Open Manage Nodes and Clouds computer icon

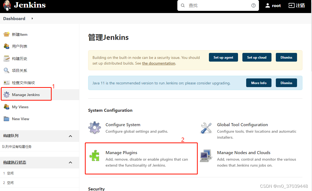(206, 155)
